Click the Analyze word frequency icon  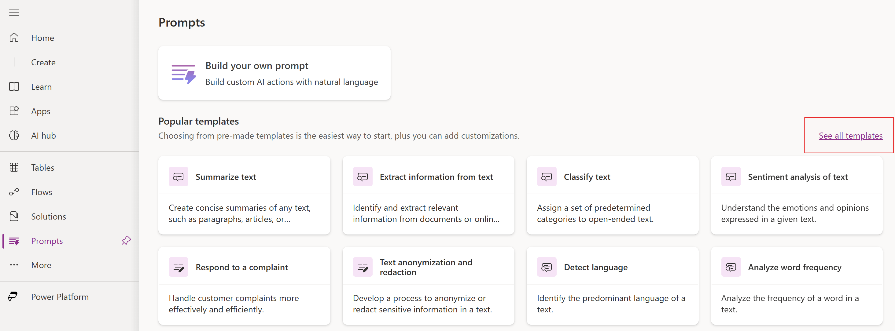point(731,267)
